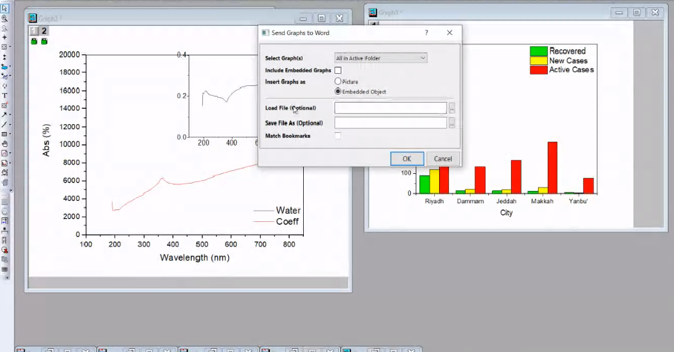
Task: Activate the Zoom In tool
Action: coord(4,18)
